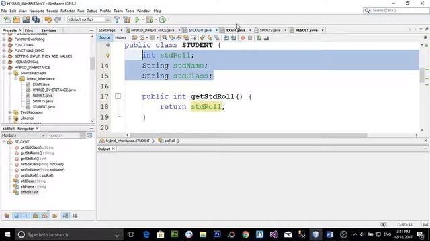
Task: Click the Comment icon in editor toolbar
Action: coord(259,38)
